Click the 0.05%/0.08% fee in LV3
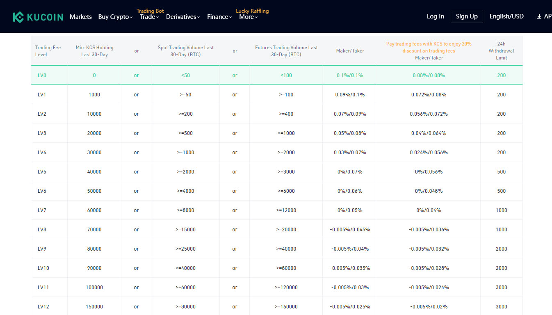The height and width of the screenshot is (315, 552). (x=350, y=133)
